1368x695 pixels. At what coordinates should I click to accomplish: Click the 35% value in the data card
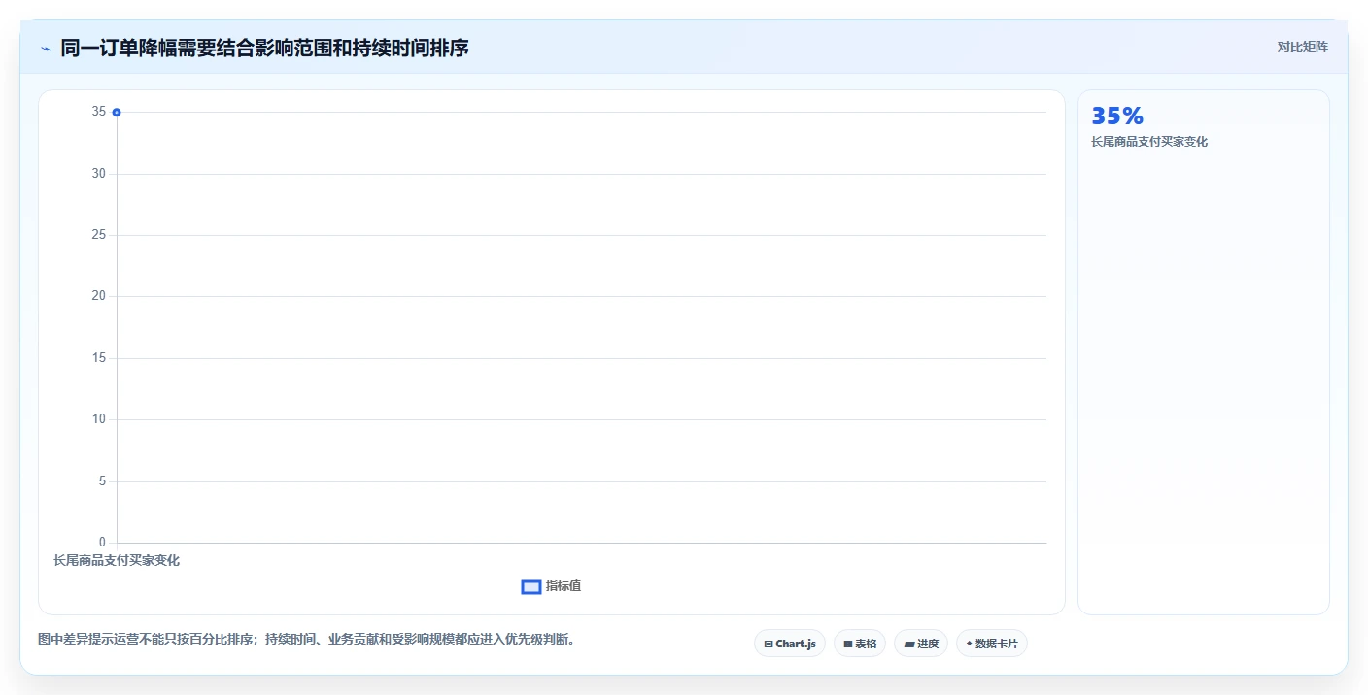coord(1117,116)
